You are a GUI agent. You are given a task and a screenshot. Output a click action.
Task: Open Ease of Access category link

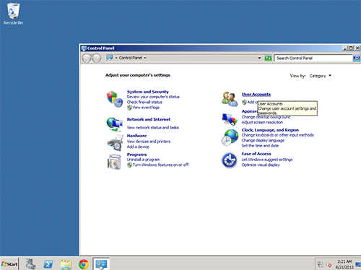(x=256, y=154)
